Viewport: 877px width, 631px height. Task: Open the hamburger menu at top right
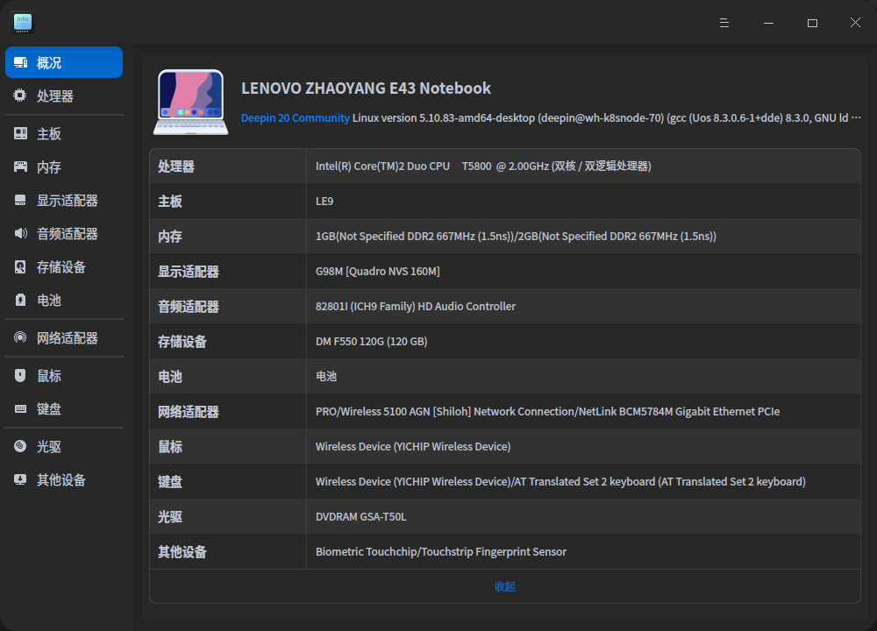click(x=724, y=23)
